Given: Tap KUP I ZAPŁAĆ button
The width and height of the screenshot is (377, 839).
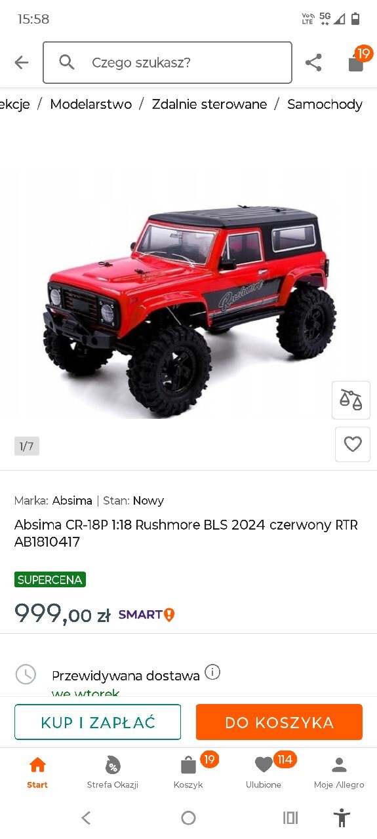Looking at the screenshot, I should [98, 722].
